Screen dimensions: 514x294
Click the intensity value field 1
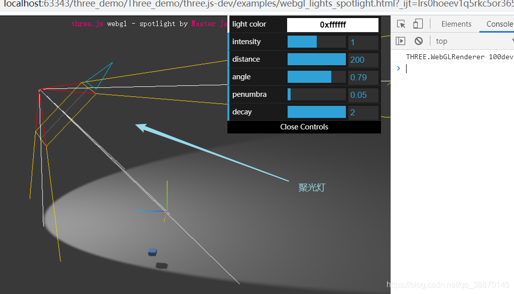tap(363, 42)
